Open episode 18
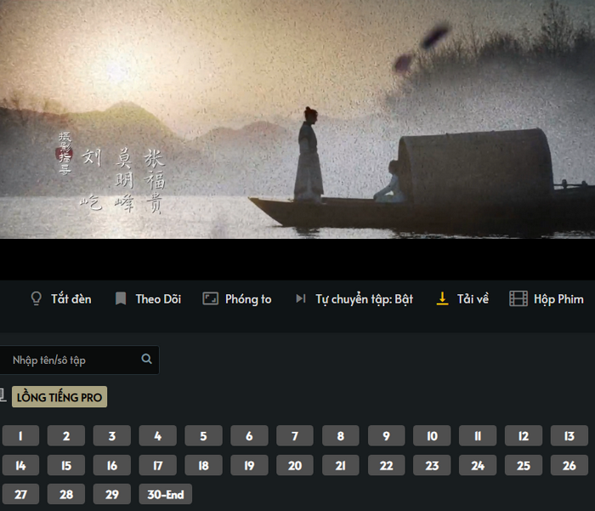Image resolution: width=595 pixels, height=511 pixels. pyautogui.click(x=203, y=465)
